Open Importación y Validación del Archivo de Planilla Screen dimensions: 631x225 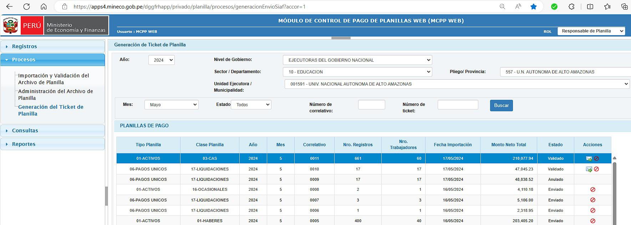pos(54,79)
